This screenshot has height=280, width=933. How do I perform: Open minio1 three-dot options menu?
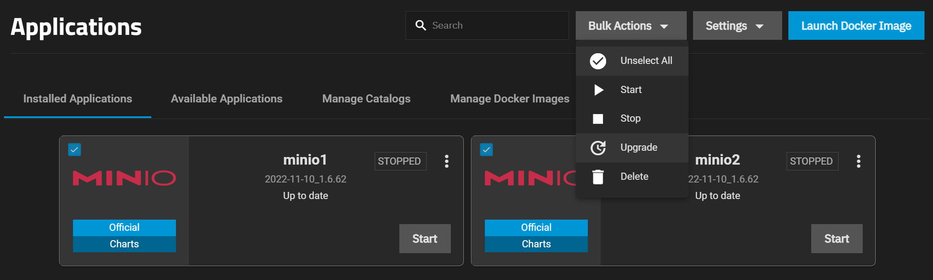[446, 161]
